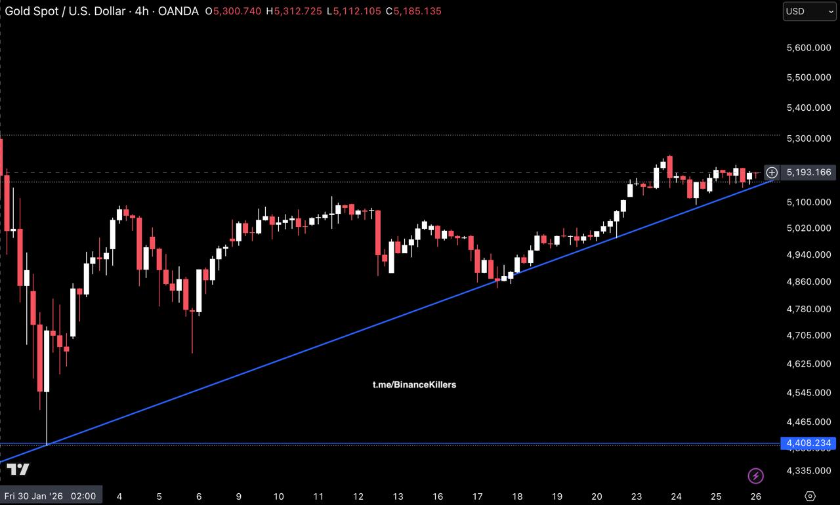
Task: Click the t.me/BinanceKillers watermark text
Action: [414, 384]
